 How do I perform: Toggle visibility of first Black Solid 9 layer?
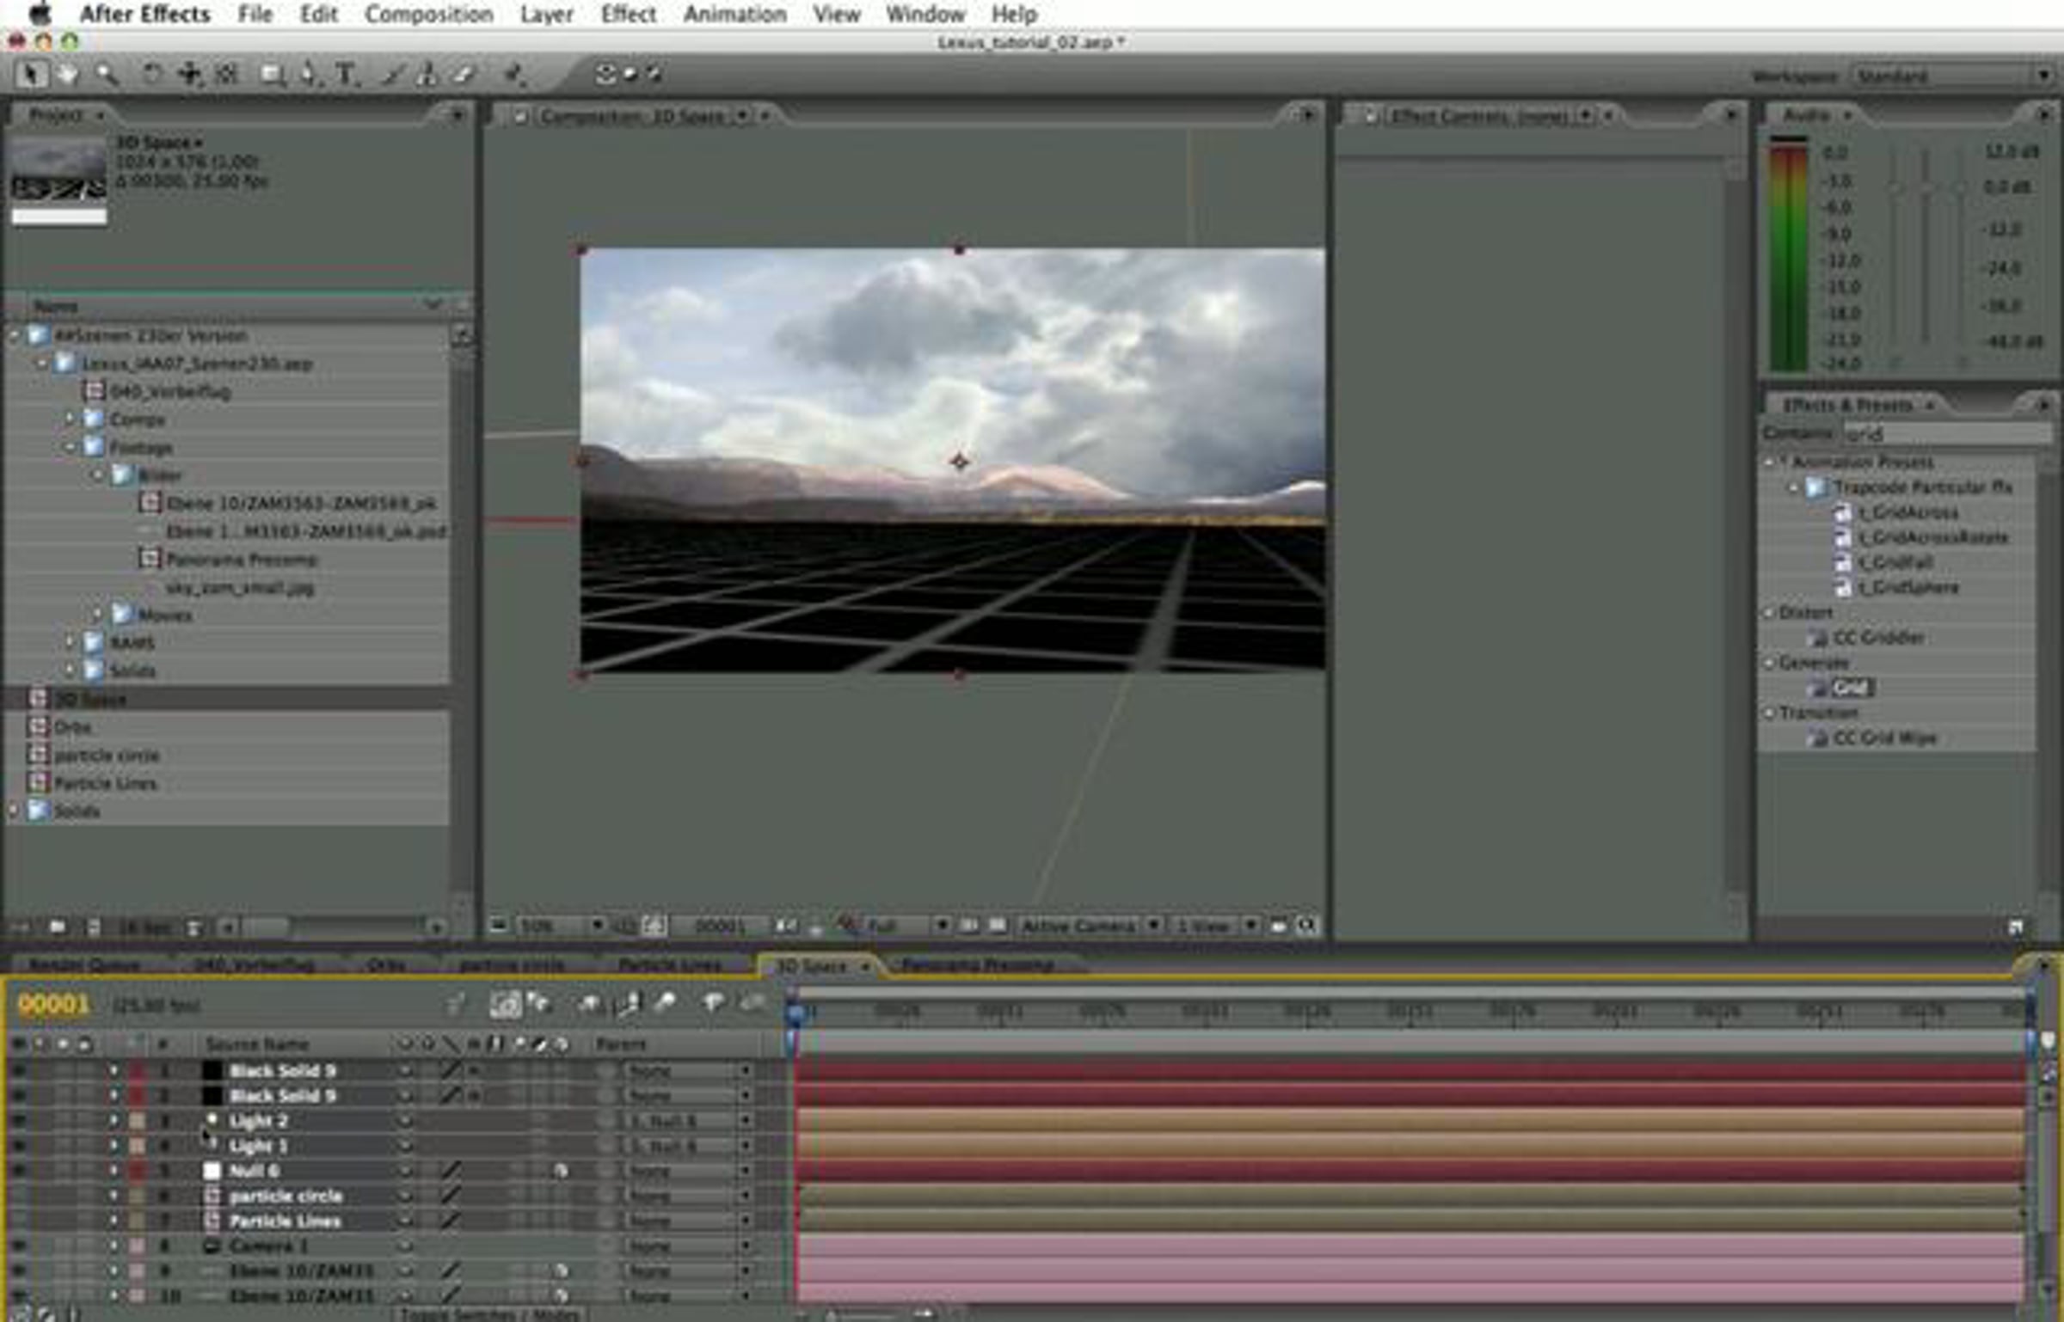(18, 1071)
